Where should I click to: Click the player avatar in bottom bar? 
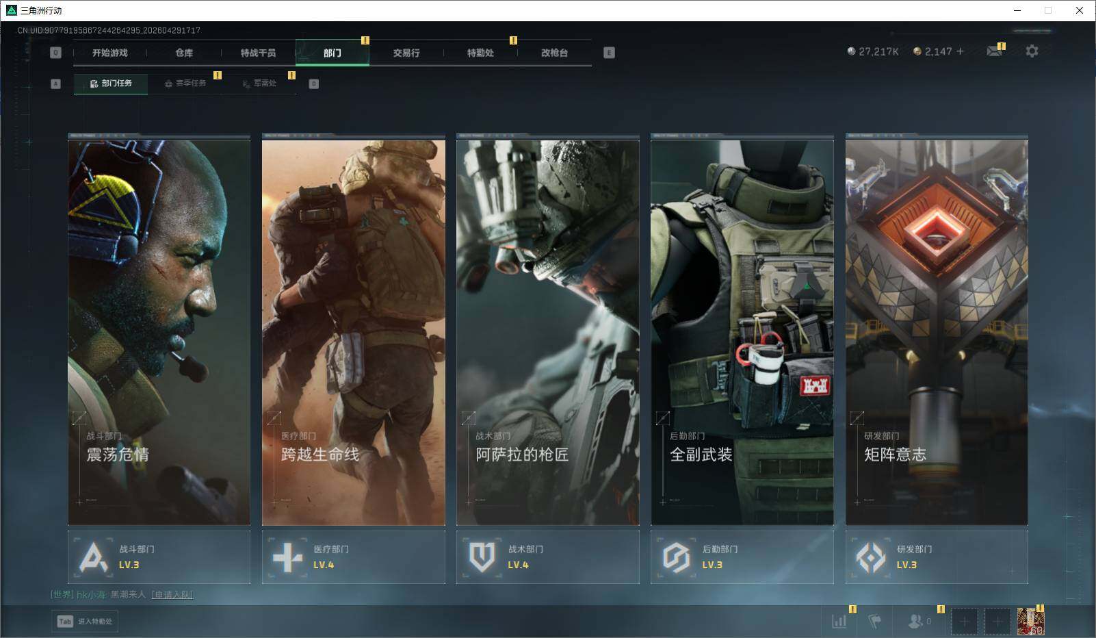click(x=1030, y=621)
